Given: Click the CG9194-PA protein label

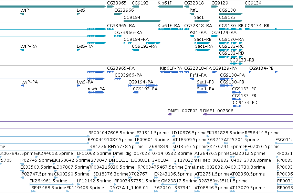Looking at the screenshot, I should 141,82.
